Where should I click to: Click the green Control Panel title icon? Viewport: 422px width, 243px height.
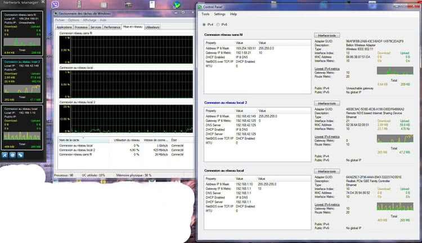pos(199,7)
